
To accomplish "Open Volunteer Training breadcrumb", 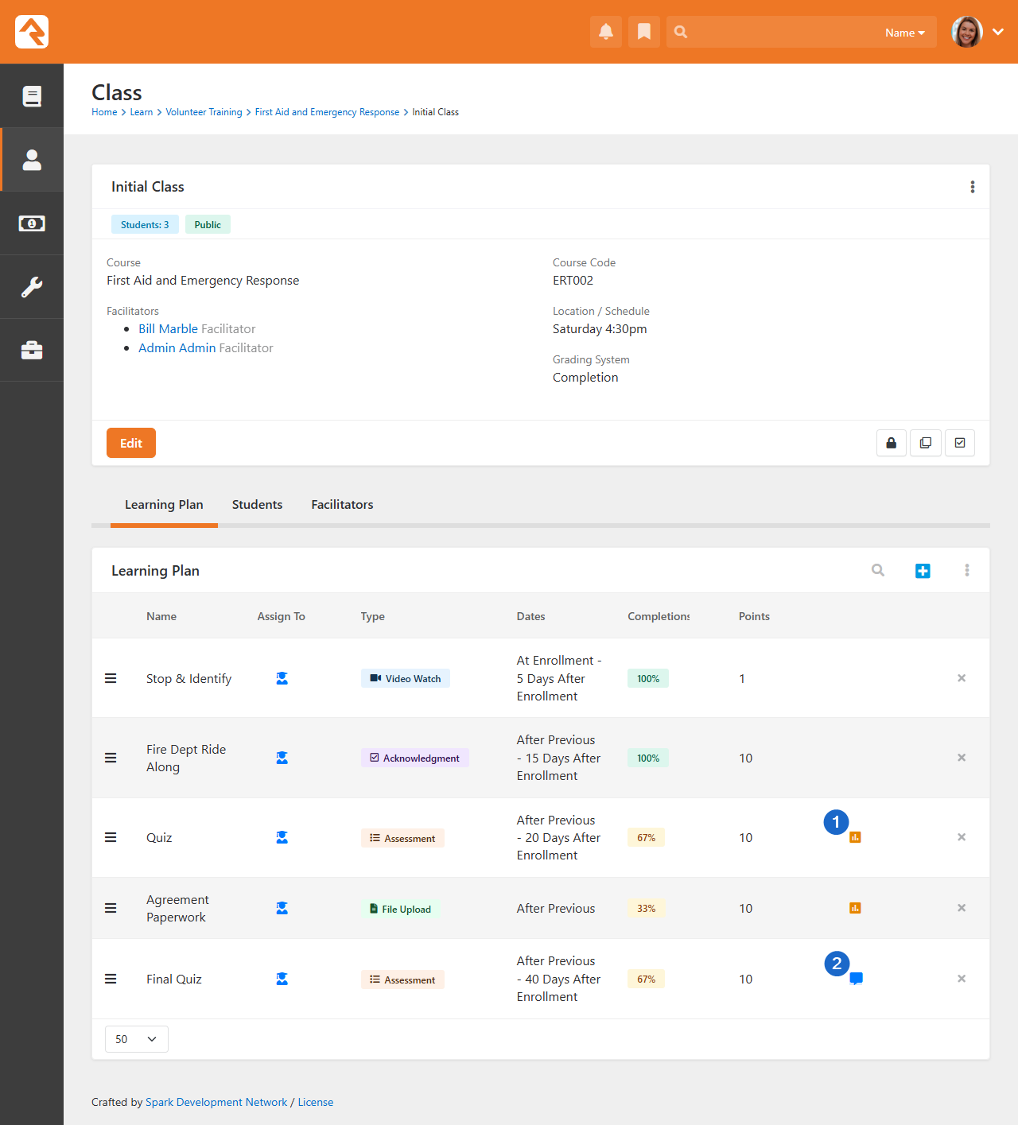I will coord(204,112).
